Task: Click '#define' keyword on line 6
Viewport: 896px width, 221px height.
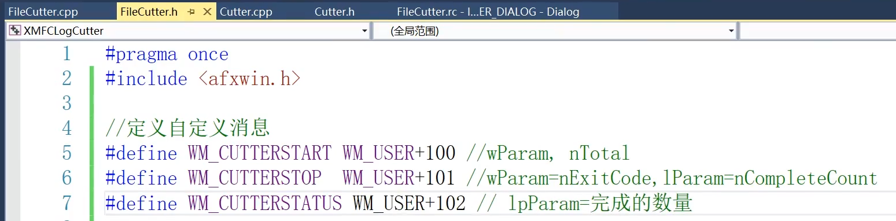Action: tap(141, 178)
